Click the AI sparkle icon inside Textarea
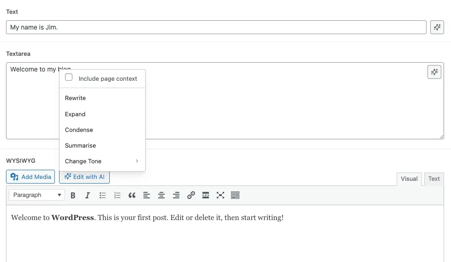Image resolution: width=451 pixels, height=262 pixels. 434,72
